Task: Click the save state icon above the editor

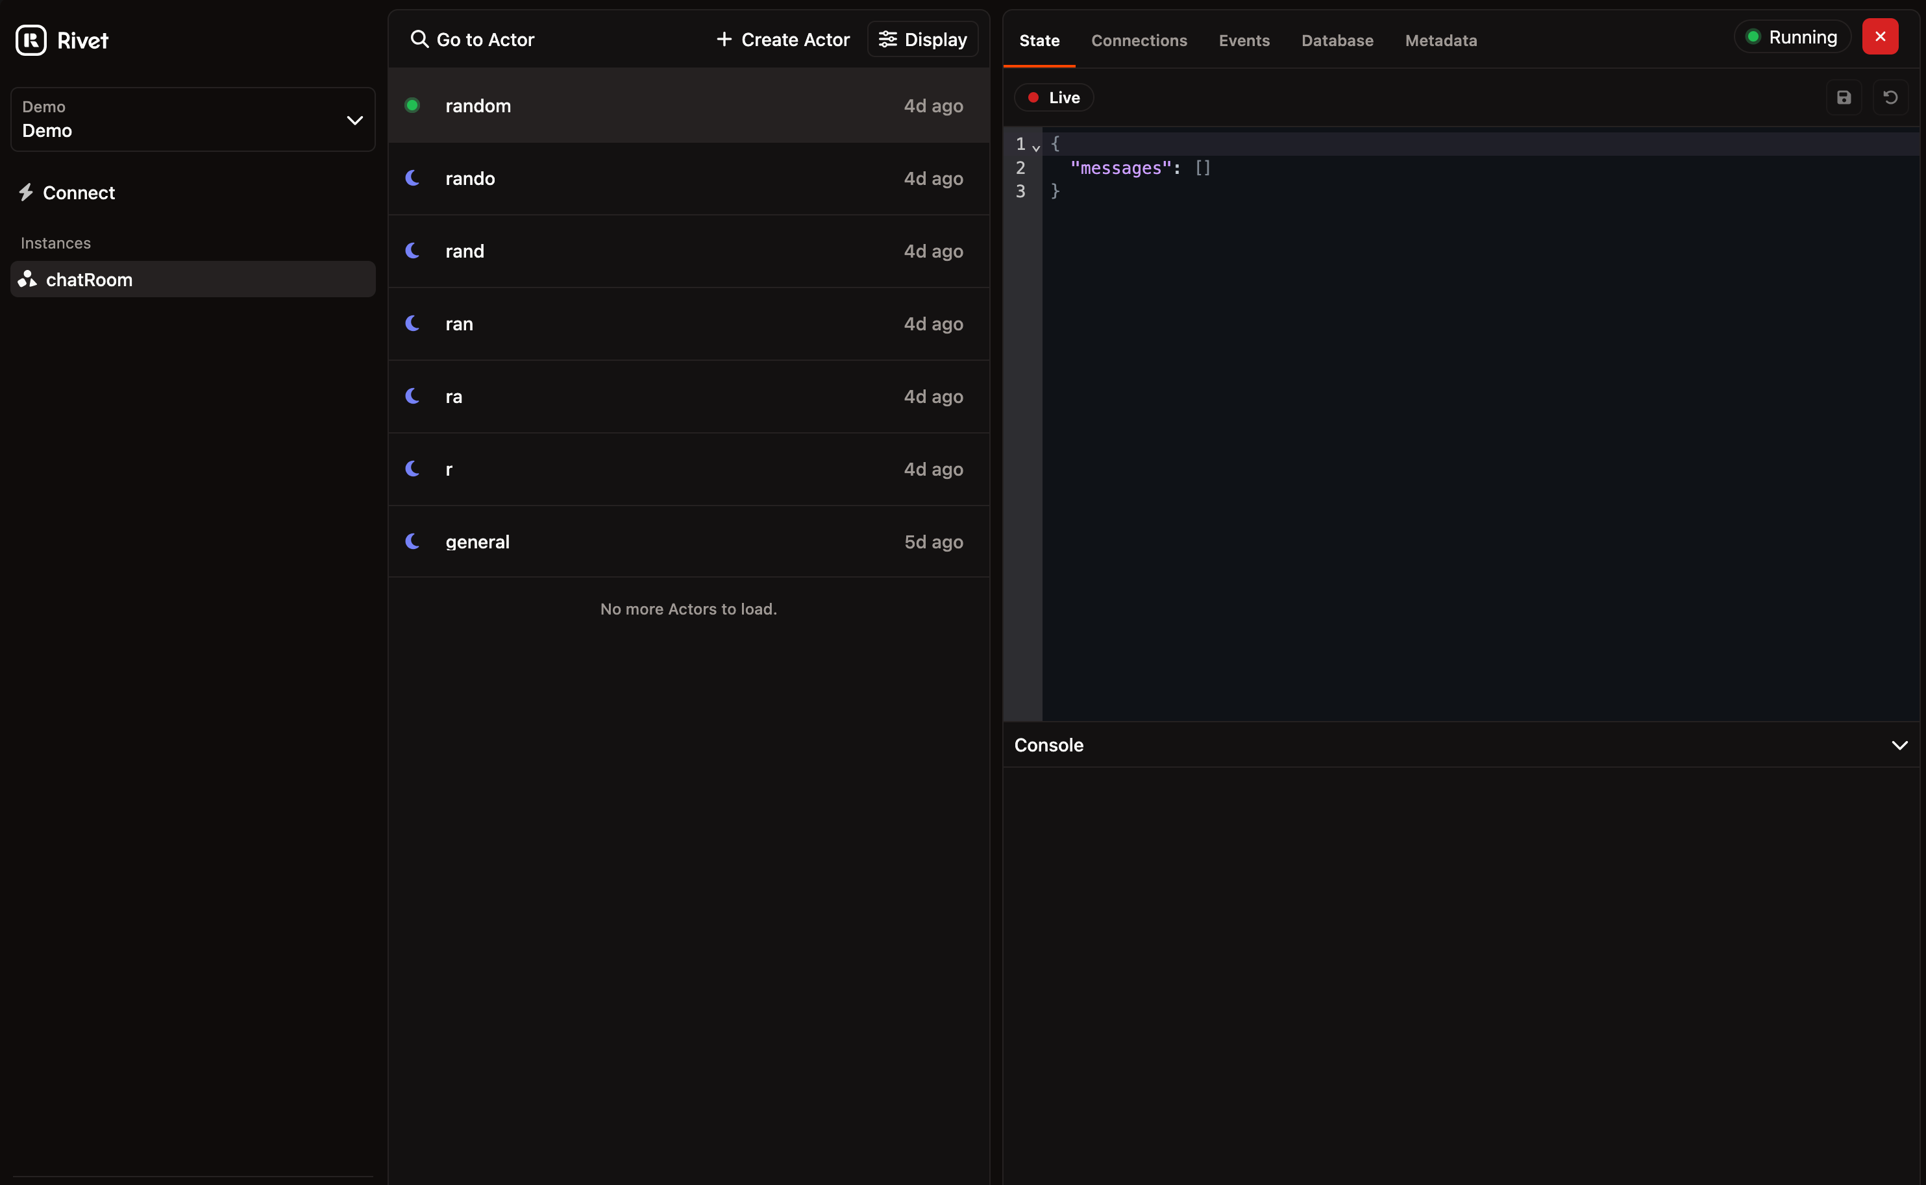Action: tap(1844, 97)
